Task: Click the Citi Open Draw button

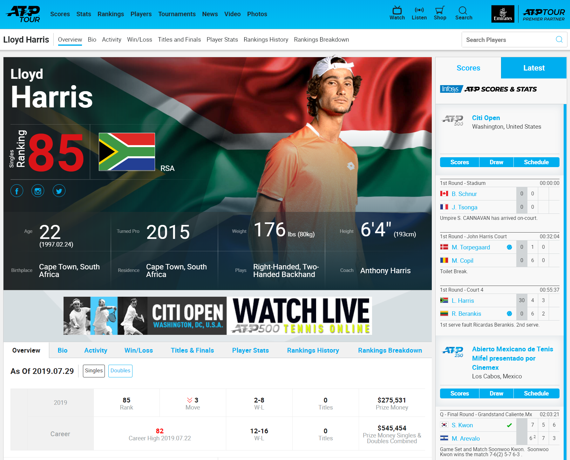Action: point(496,162)
